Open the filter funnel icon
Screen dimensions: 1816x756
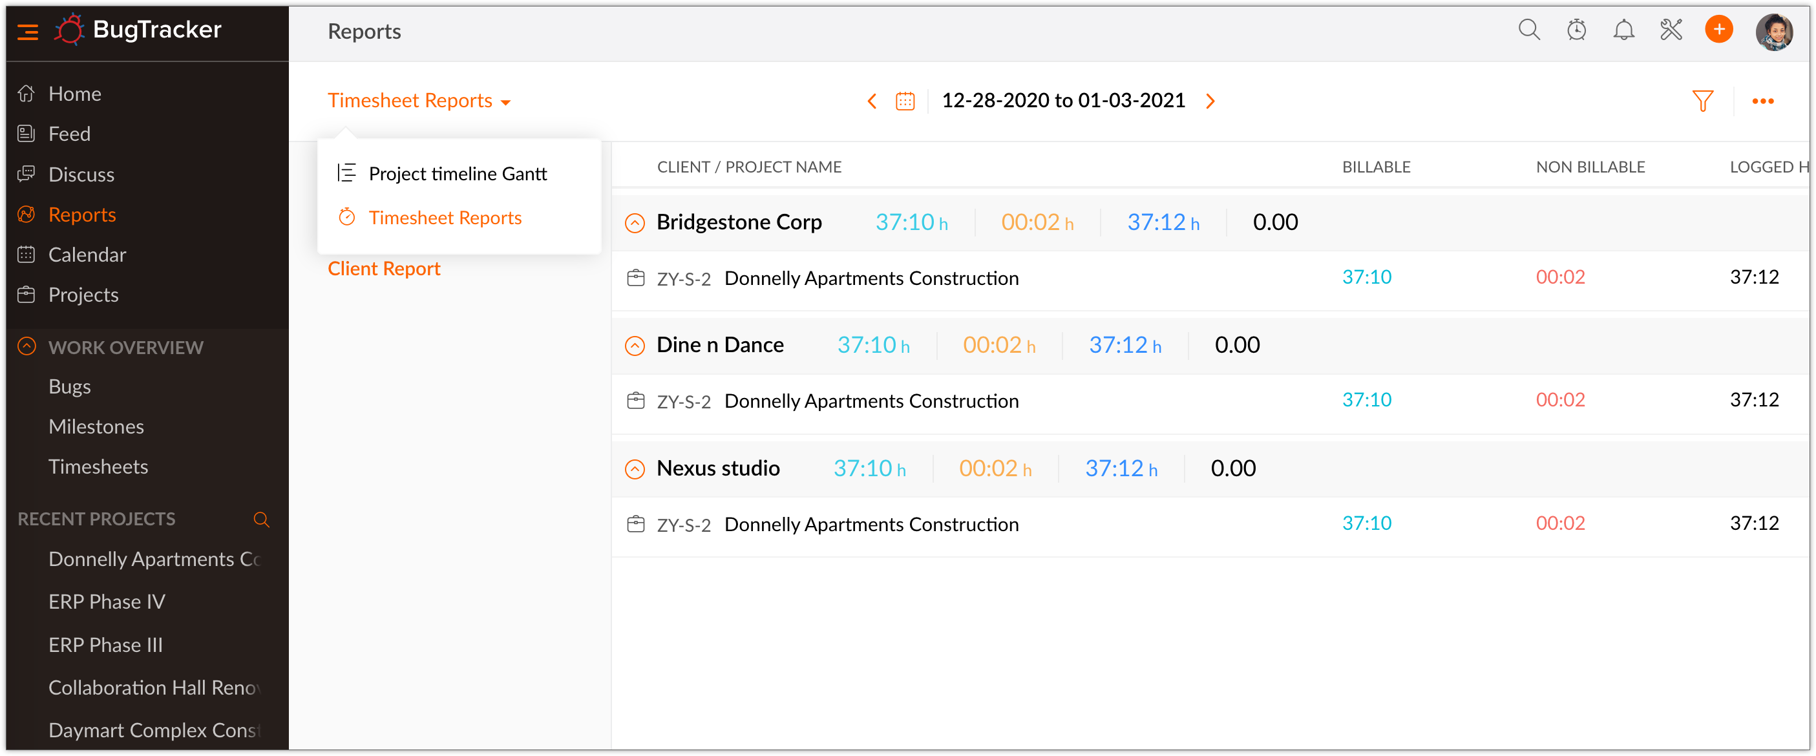pyautogui.click(x=1702, y=101)
